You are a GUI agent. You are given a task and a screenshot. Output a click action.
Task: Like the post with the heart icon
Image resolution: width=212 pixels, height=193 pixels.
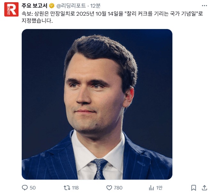point(109,188)
